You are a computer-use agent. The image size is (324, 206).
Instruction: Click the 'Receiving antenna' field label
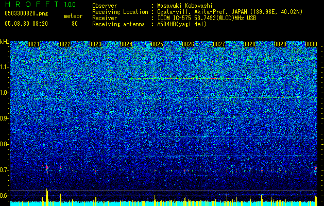point(118,24)
